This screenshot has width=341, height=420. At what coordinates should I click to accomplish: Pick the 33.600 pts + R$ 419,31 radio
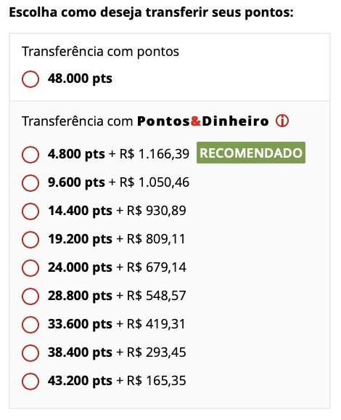tap(30, 325)
